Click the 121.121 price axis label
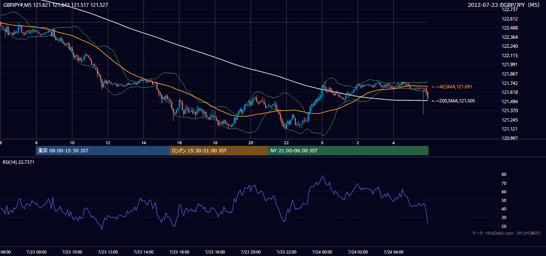Image resolution: width=546 pixels, height=256 pixels. [510, 129]
